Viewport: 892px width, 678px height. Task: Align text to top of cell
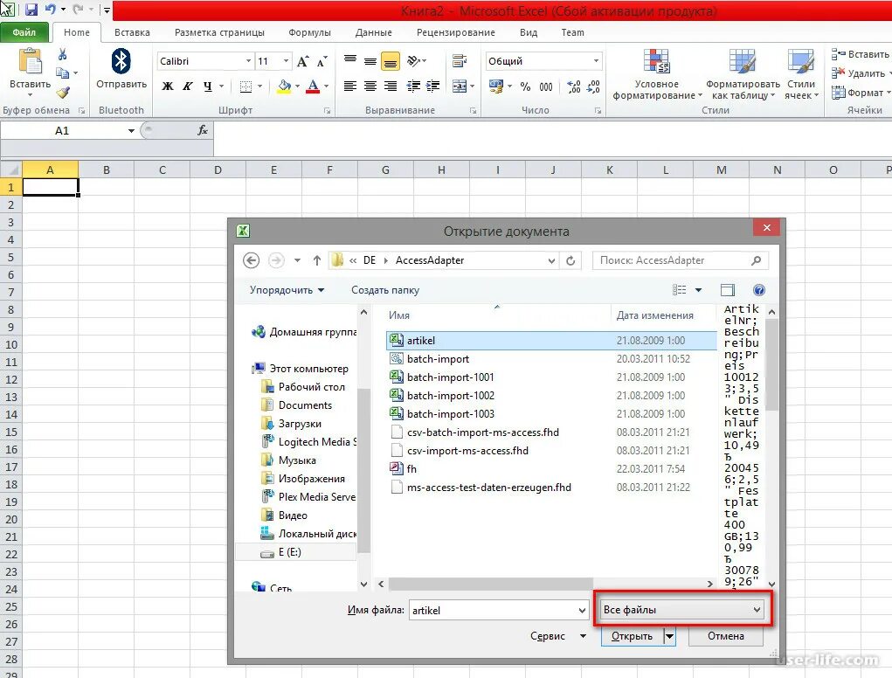pos(350,60)
